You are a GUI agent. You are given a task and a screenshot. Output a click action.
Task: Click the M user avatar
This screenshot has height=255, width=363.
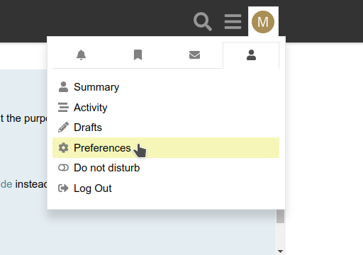(x=263, y=22)
